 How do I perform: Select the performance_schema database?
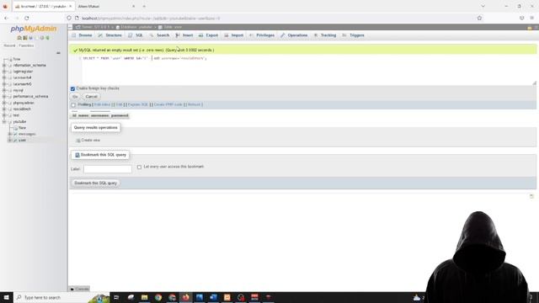(30, 97)
